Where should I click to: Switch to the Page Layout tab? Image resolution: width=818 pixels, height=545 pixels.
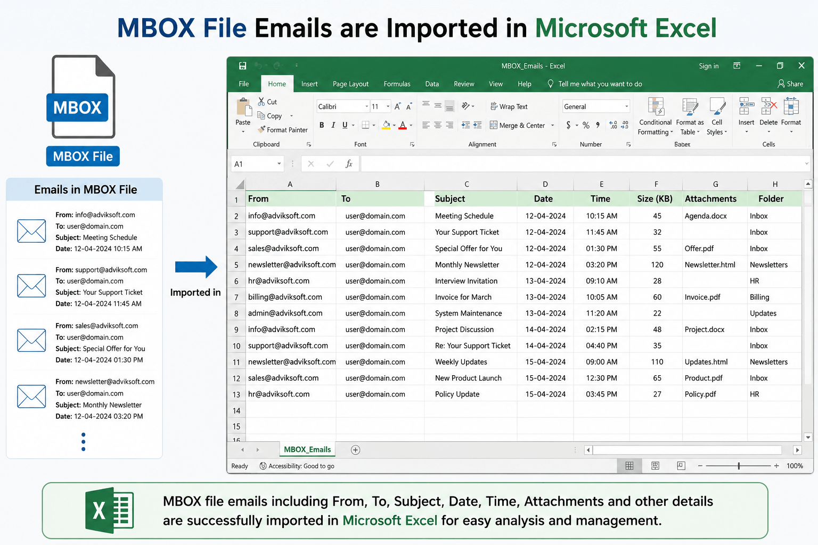(350, 84)
